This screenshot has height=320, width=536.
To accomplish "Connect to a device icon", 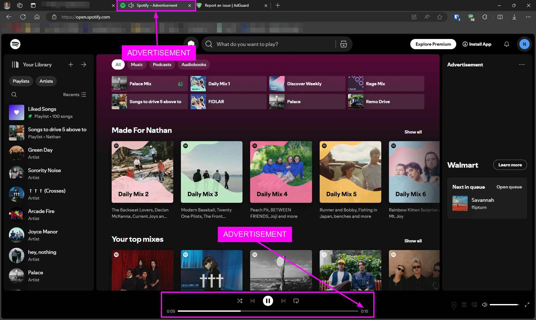I will (474, 305).
